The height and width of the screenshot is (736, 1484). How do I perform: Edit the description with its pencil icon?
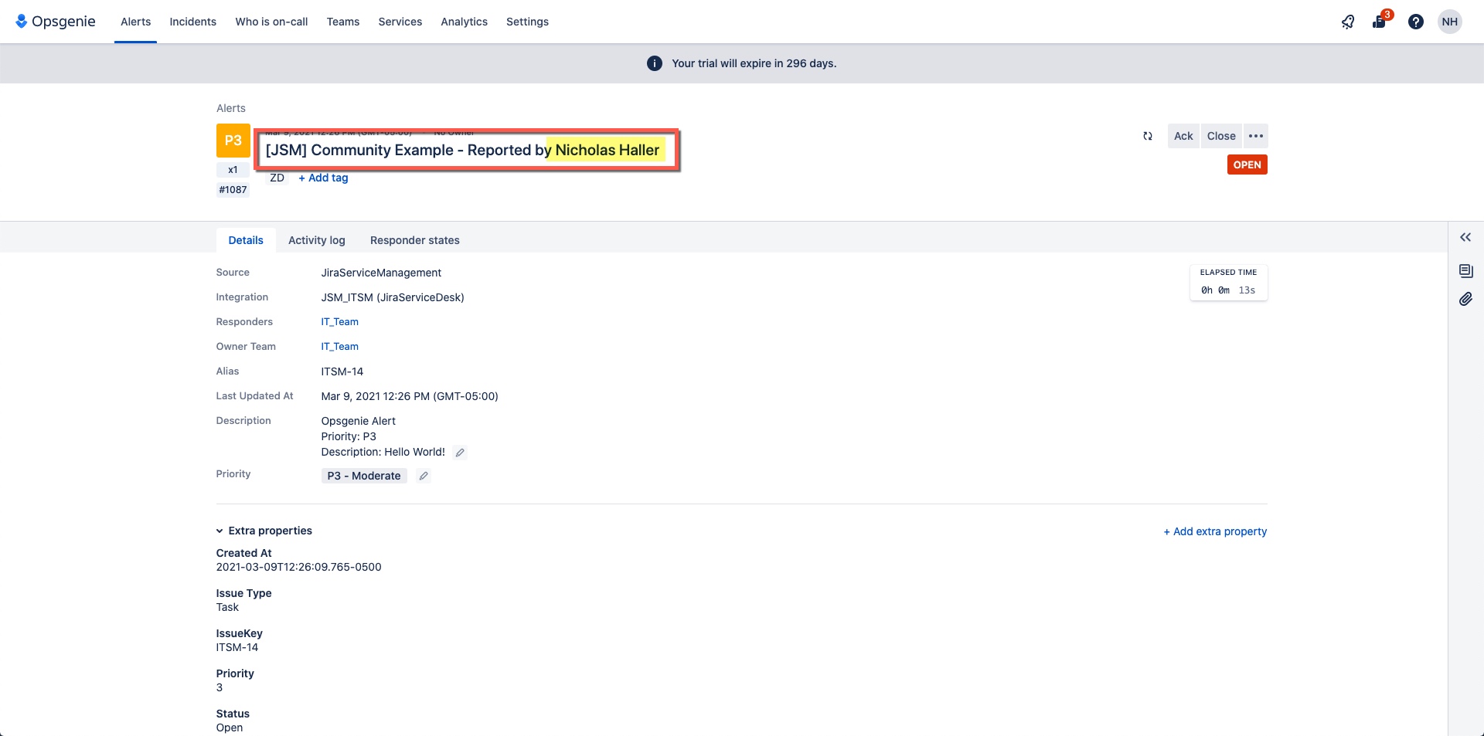pos(460,453)
